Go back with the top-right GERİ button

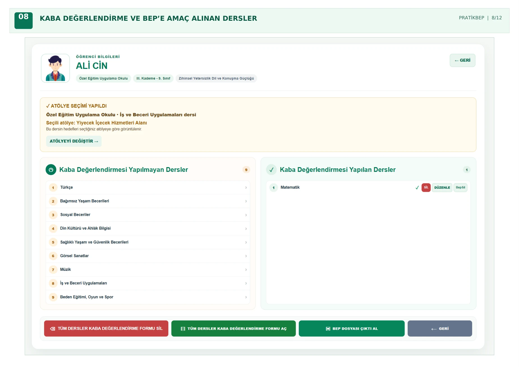[462, 60]
